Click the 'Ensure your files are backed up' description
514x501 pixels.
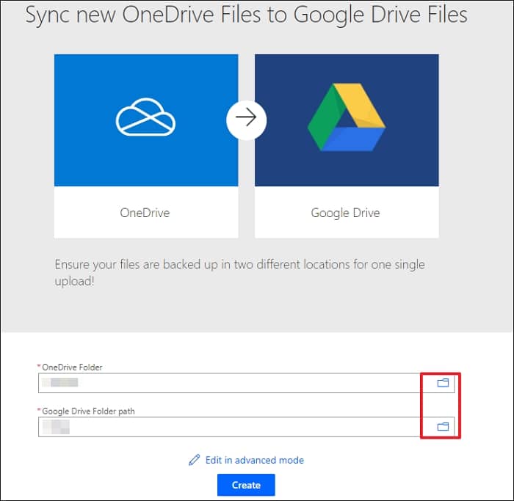click(239, 272)
